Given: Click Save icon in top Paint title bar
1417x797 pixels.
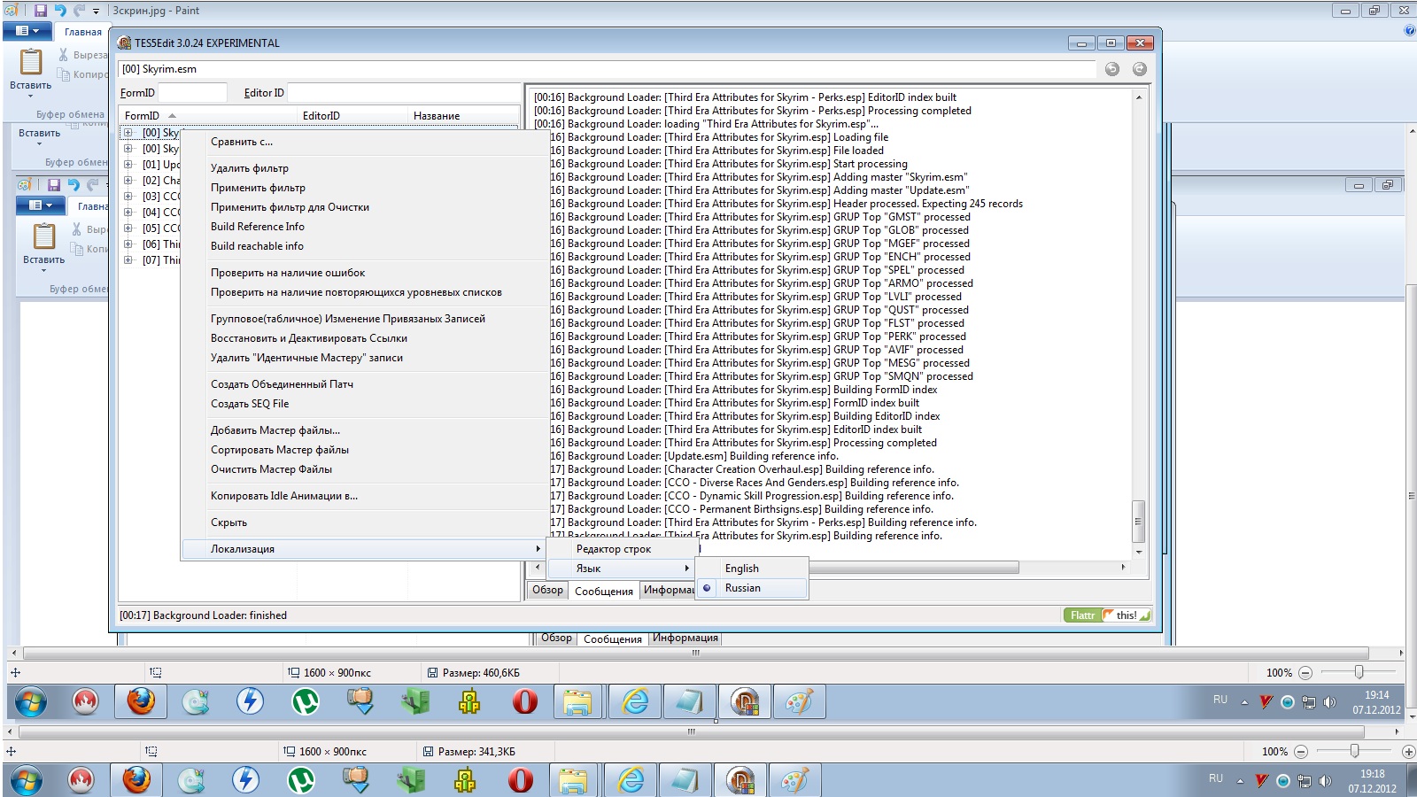Looking at the screenshot, I should tap(40, 11).
